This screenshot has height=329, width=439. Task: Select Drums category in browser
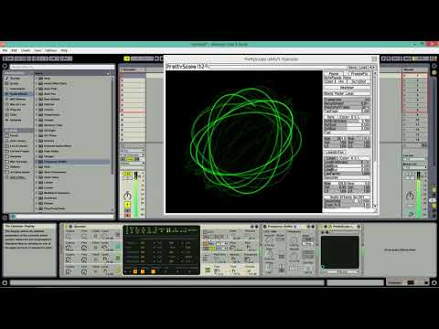(x=15, y=83)
